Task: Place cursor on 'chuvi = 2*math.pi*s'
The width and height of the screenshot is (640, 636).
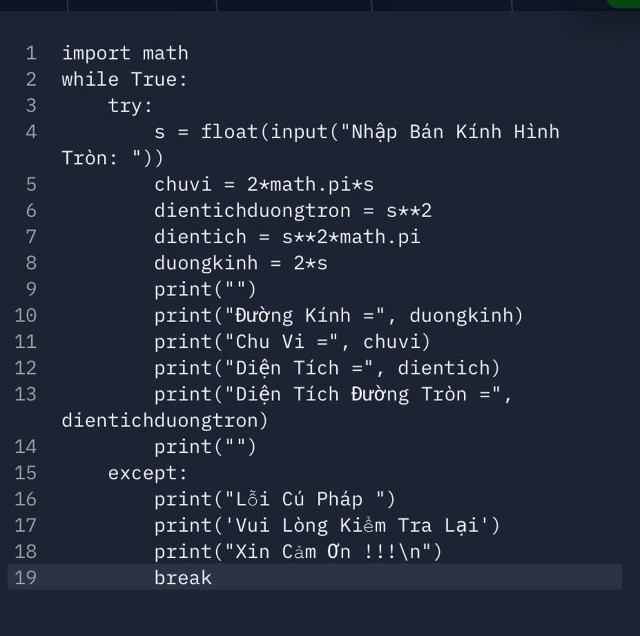Action: (x=264, y=184)
